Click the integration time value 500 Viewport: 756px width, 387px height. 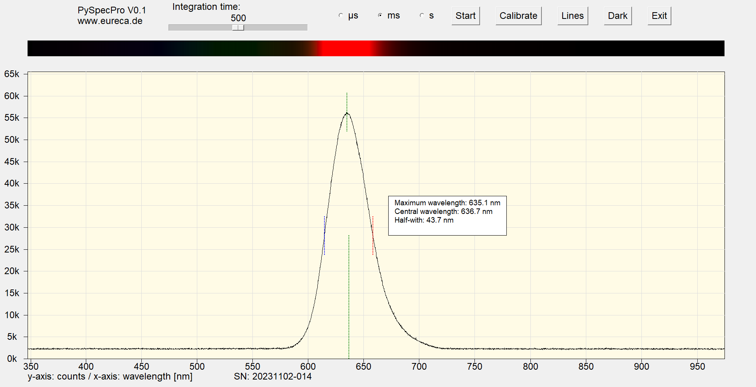click(x=238, y=18)
